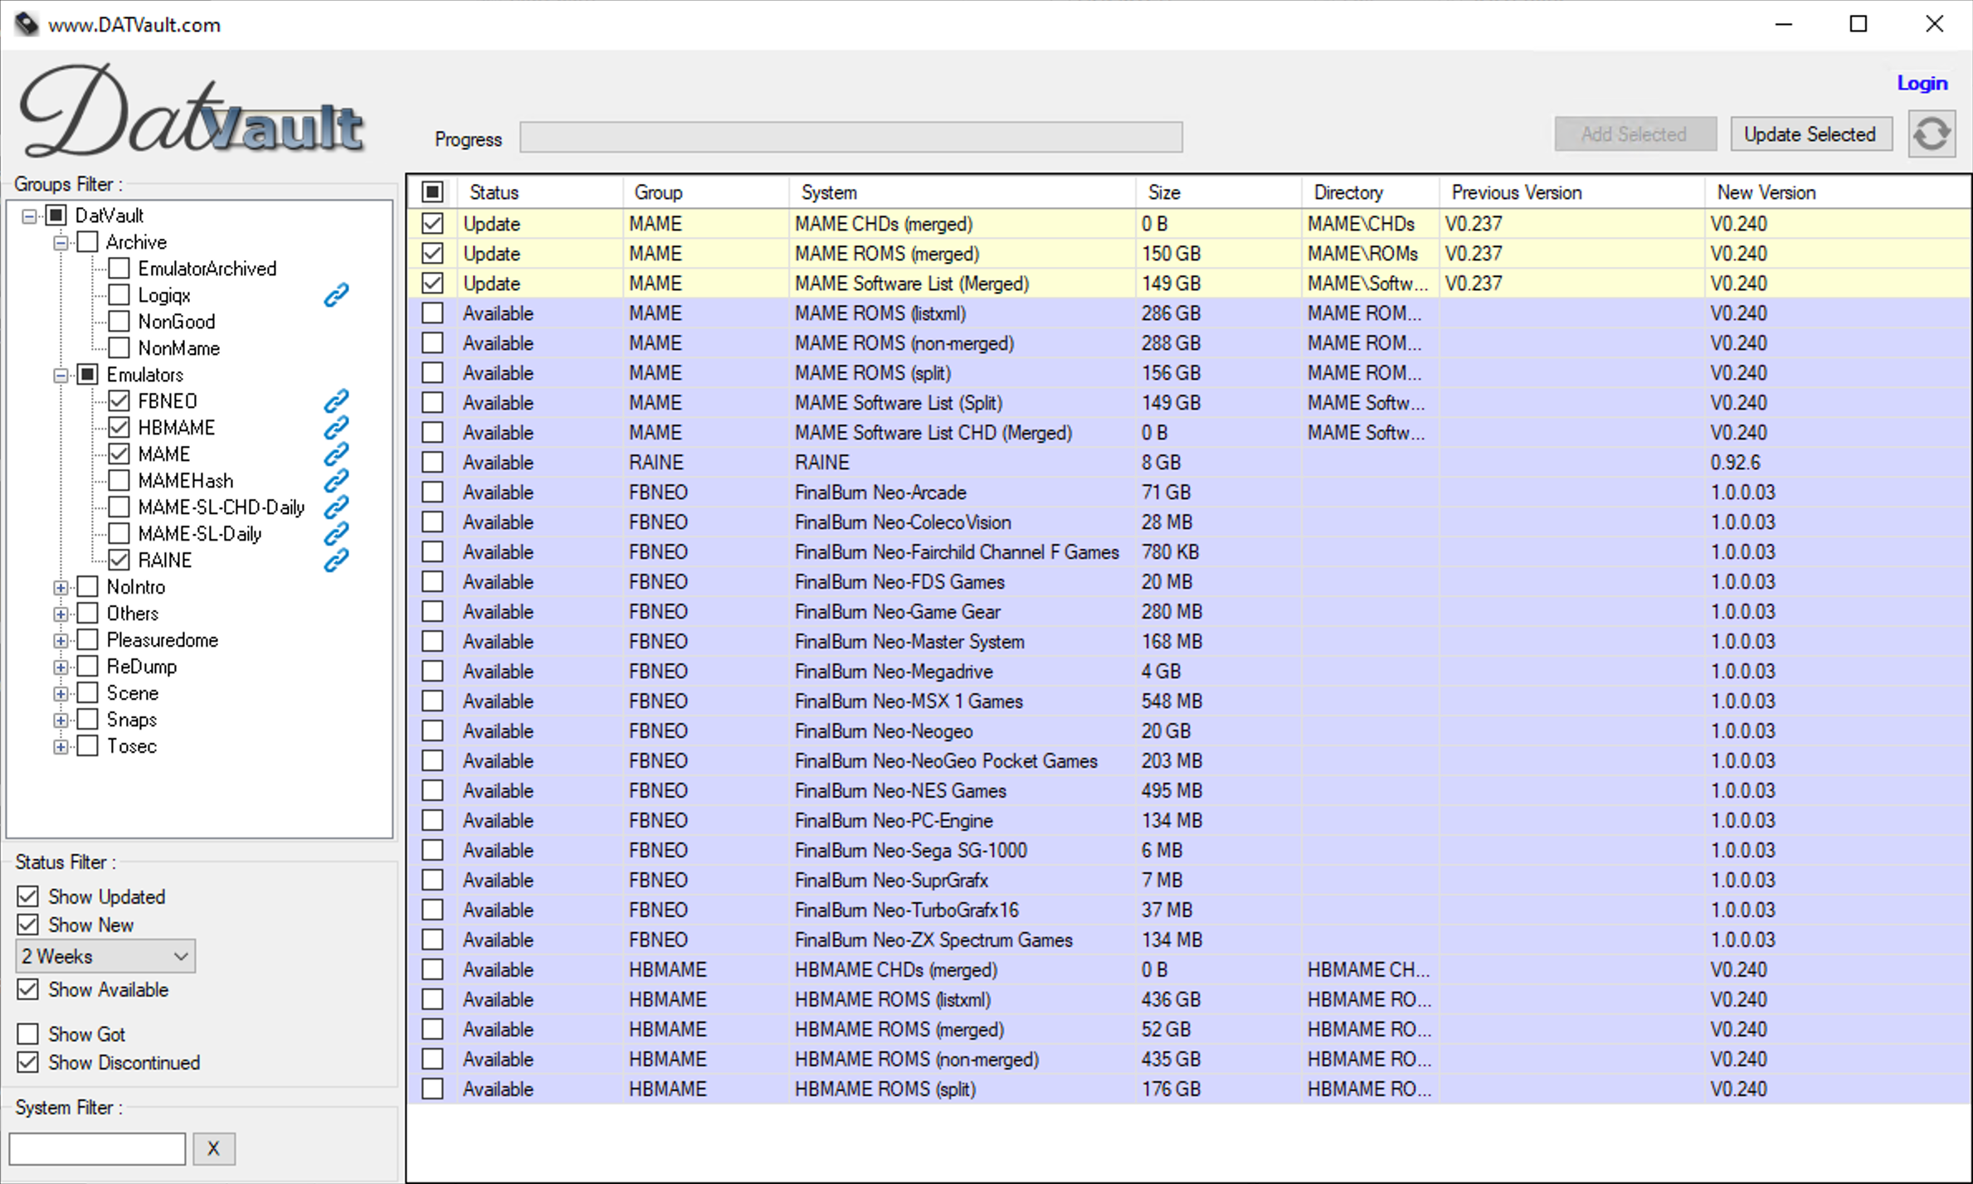Uncheck the MAME CHDs (merged) row checkbox

point(432,224)
